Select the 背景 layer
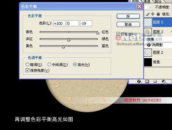172x130 pixels. click(158, 62)
